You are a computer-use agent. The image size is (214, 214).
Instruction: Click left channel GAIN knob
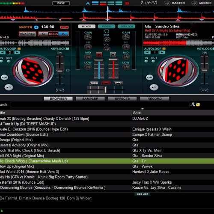click(x=88, y=37)
